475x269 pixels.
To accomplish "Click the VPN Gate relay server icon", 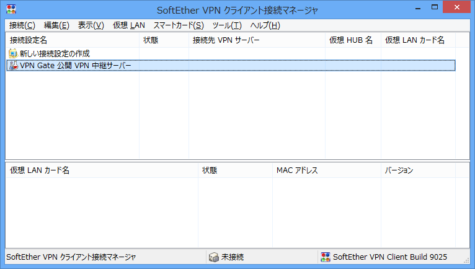I will (13, 66).
